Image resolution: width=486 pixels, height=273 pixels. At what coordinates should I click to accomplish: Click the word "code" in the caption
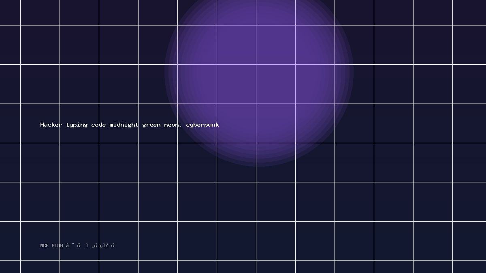[x=98, y=125]
